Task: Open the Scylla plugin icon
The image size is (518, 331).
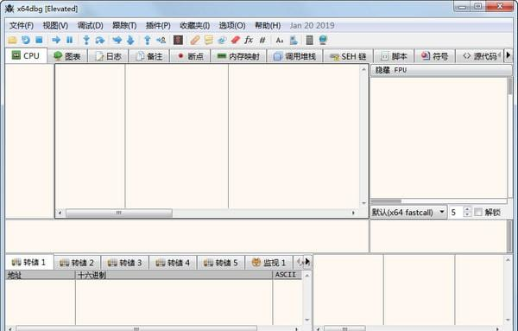Action: coord(178,41)
